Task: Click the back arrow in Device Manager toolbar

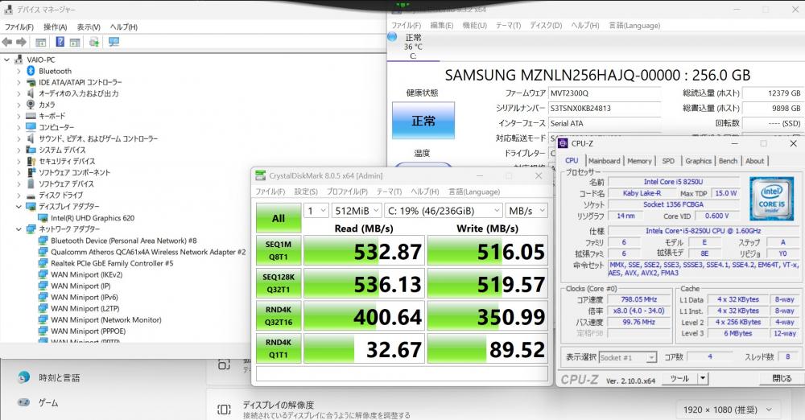Action: click(7, 42)
